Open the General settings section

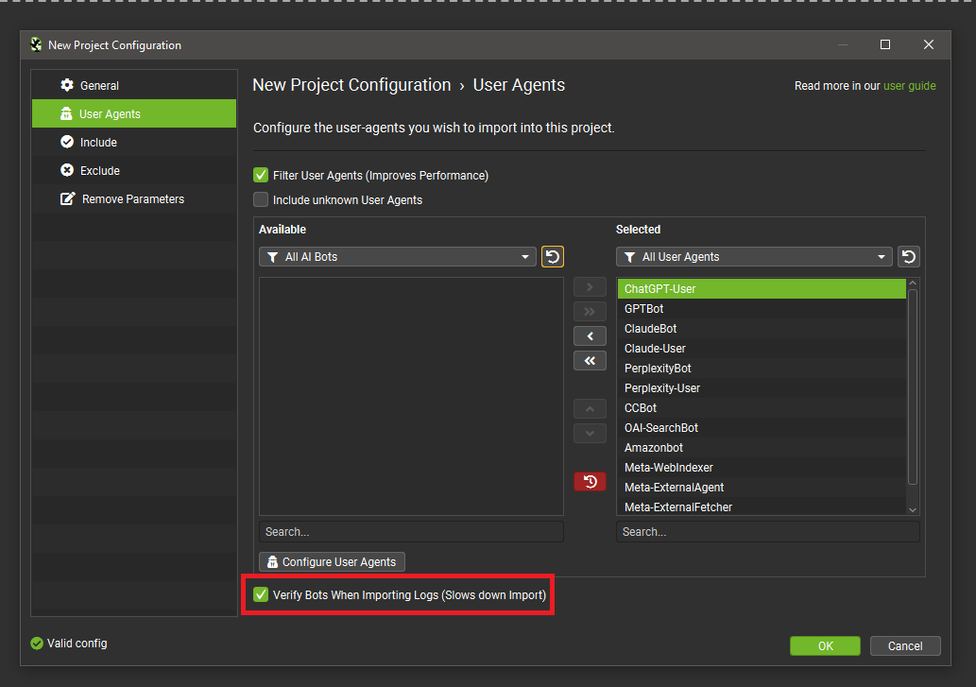(134, 85)
